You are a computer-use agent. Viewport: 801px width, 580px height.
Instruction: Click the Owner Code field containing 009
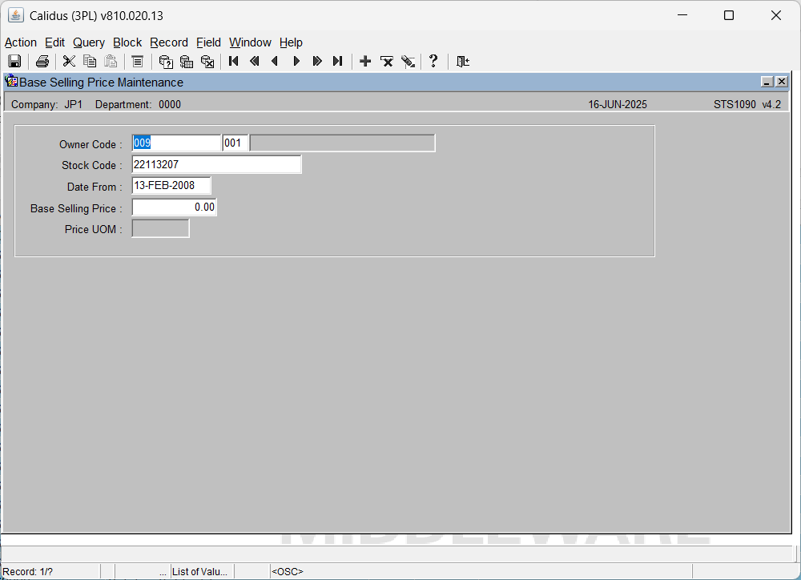[176, 143]
